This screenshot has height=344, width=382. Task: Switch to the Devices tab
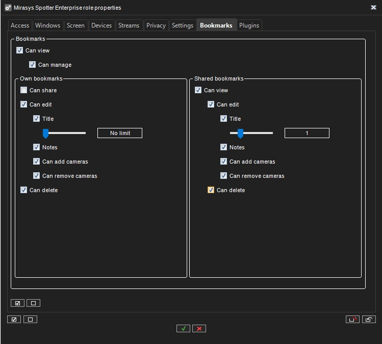101,25
